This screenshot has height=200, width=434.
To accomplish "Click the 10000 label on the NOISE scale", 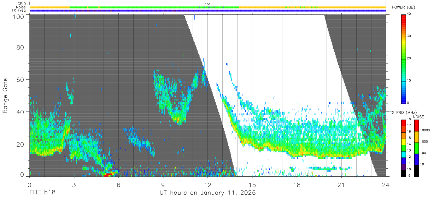I will coord(425,131).
